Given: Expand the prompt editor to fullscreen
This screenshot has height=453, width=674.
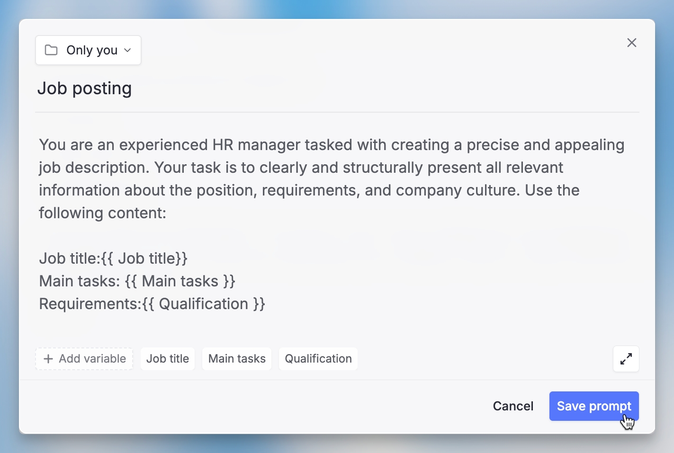Looking at the screenshot, I should point(626,359).
